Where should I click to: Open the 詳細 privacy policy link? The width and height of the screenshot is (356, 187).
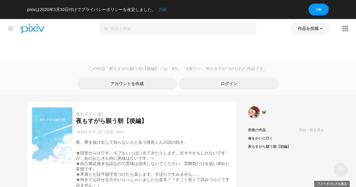[163, 9]
